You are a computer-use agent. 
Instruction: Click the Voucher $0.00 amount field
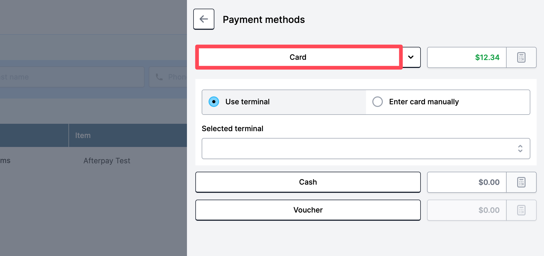coord(467,210)
